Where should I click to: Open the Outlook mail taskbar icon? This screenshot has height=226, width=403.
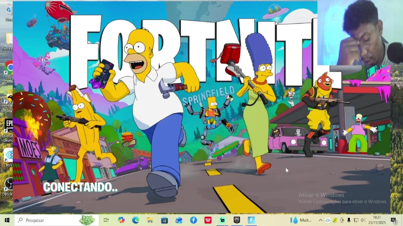point(179,220)
